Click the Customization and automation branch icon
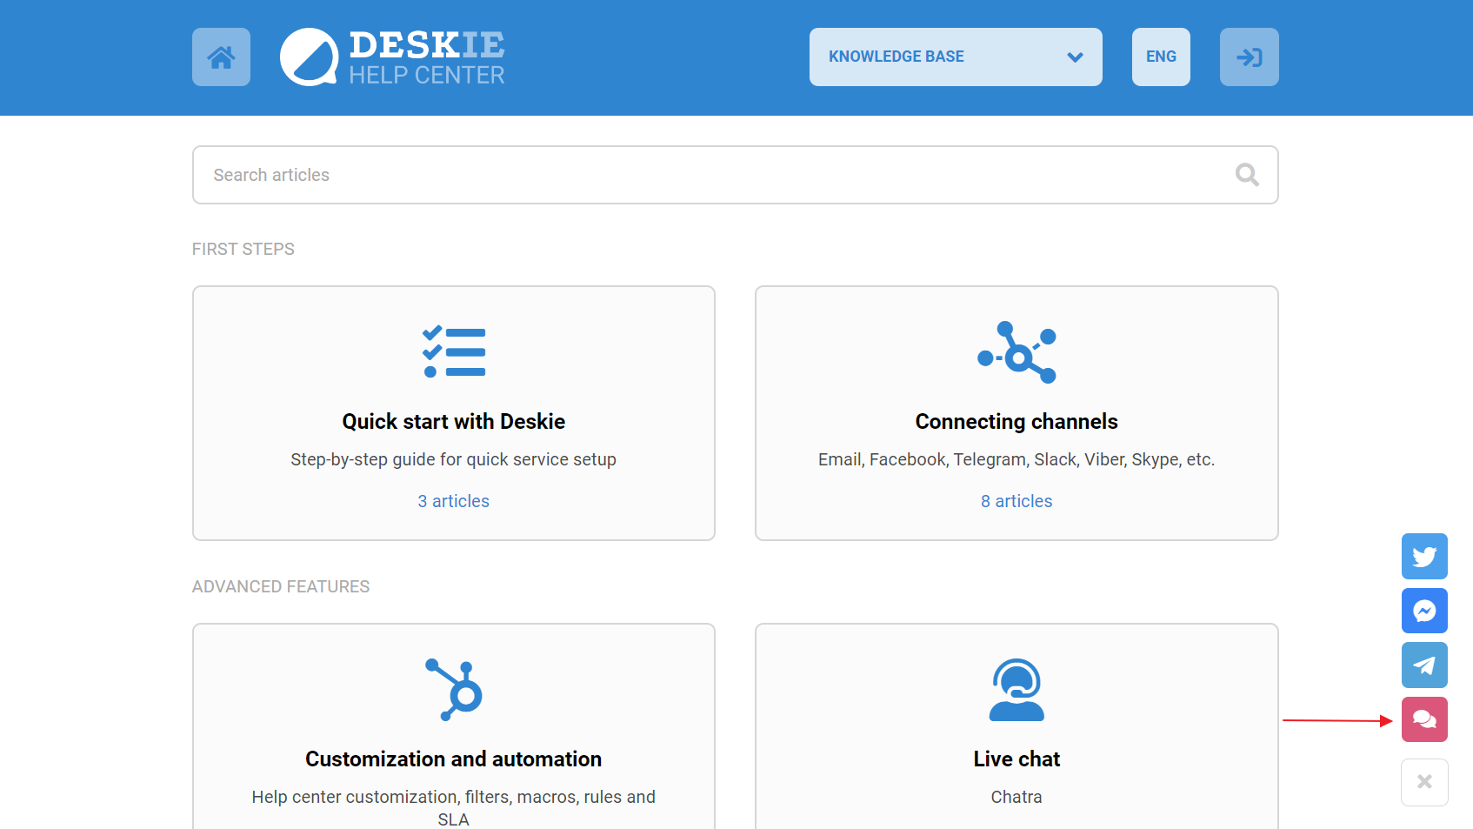1473x829 pixels. point(454,690)
